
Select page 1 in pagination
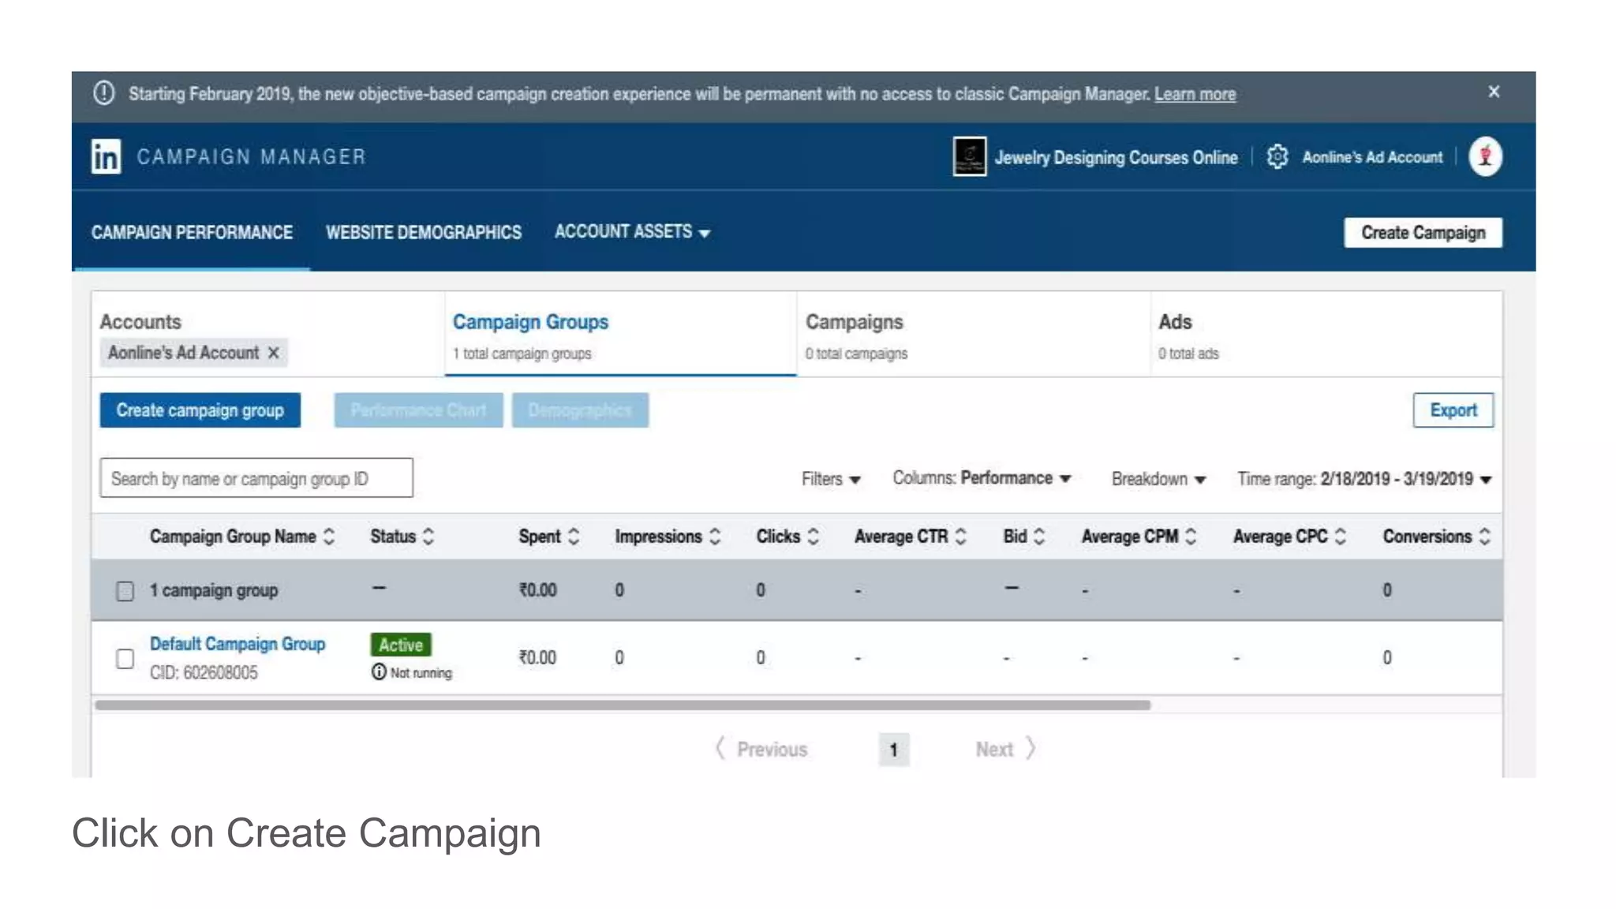click(893, 750)
